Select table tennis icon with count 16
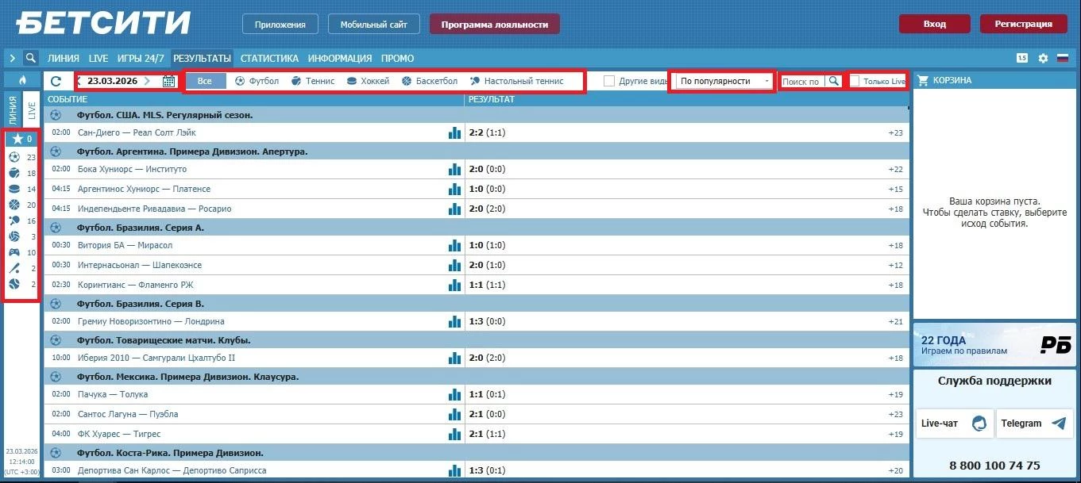The height and width of the screenshot is (483, 1081). pos(14,220)
